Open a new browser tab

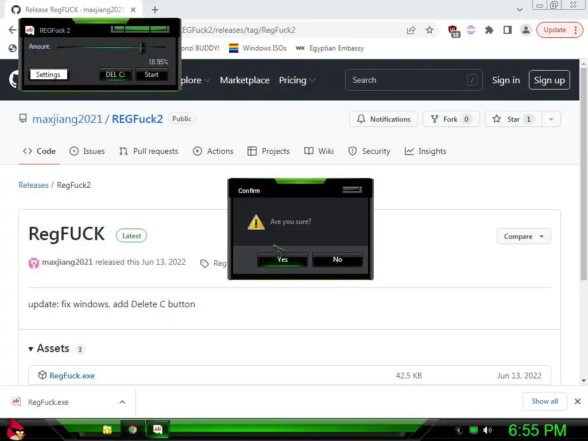pos(155,10)
